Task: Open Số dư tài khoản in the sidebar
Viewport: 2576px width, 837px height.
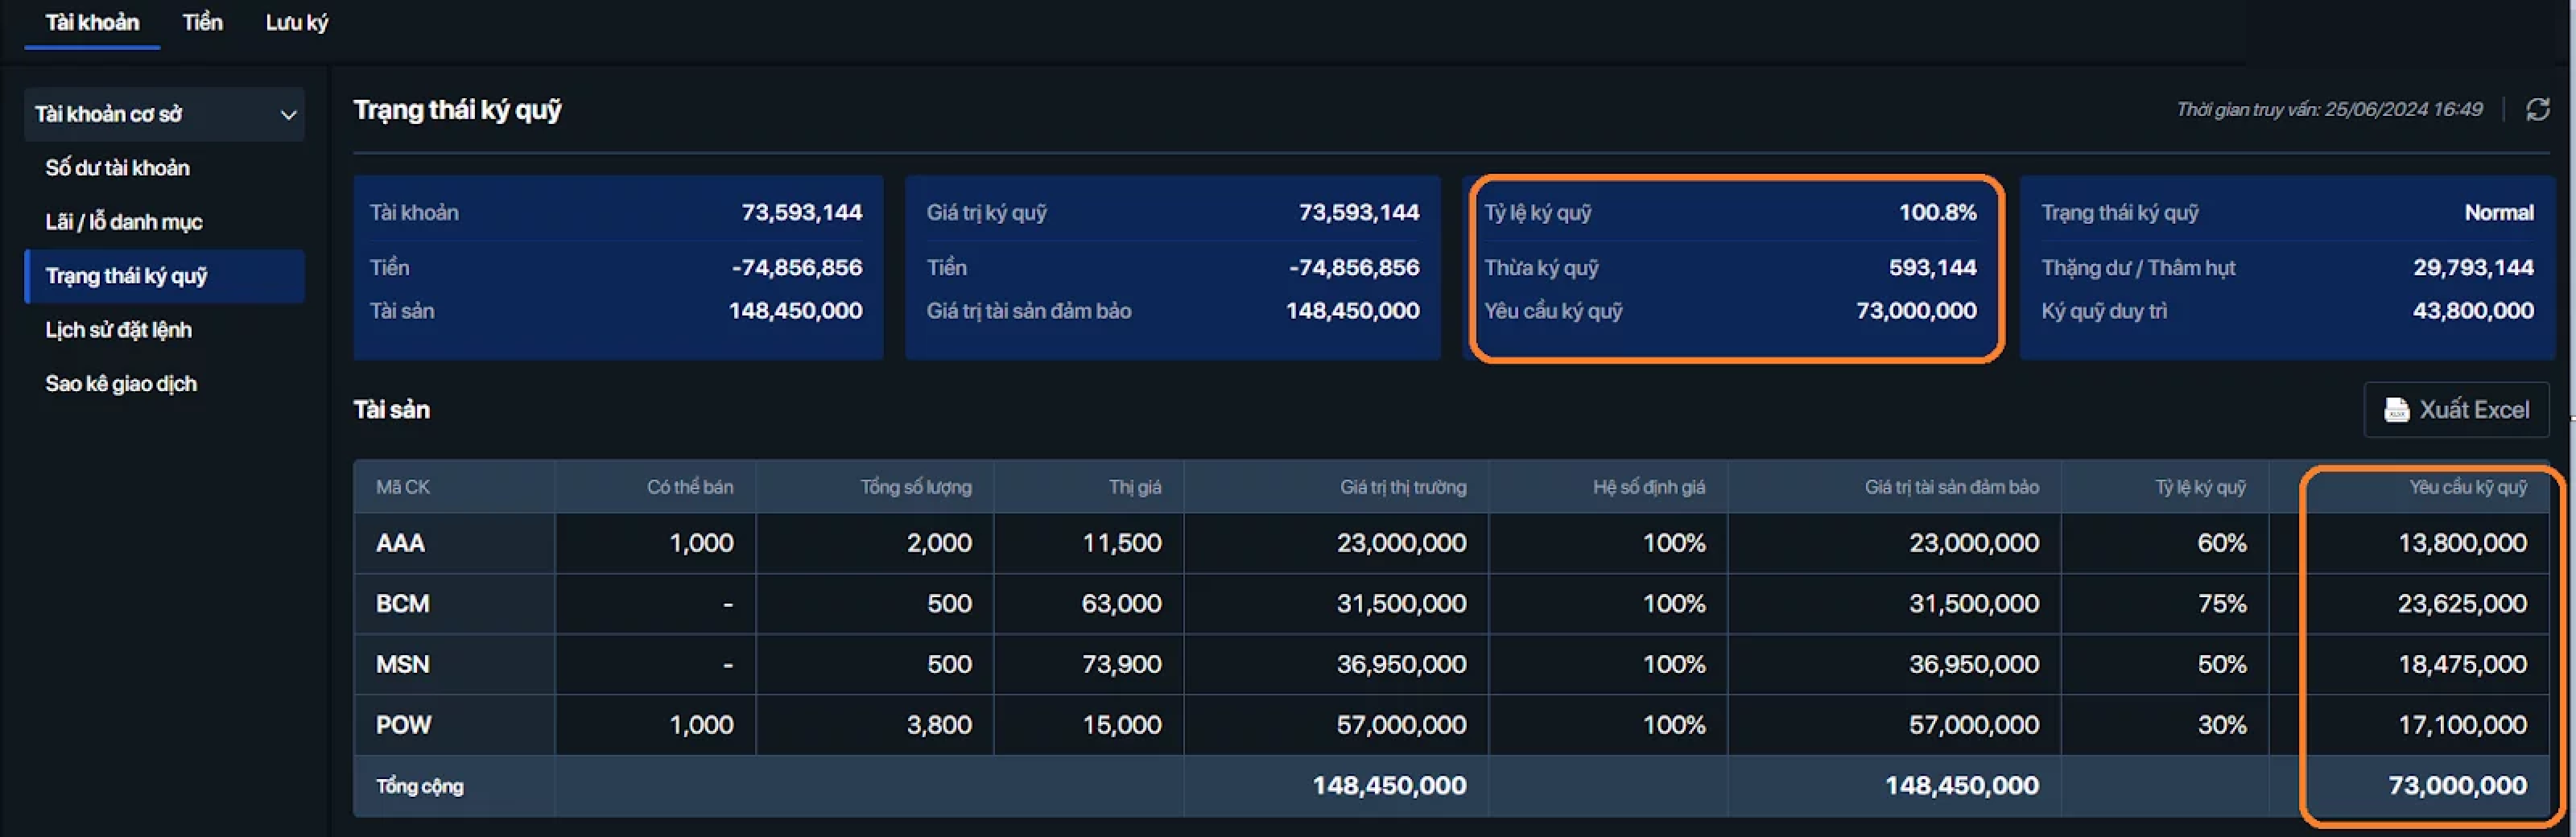Action: 117,168
